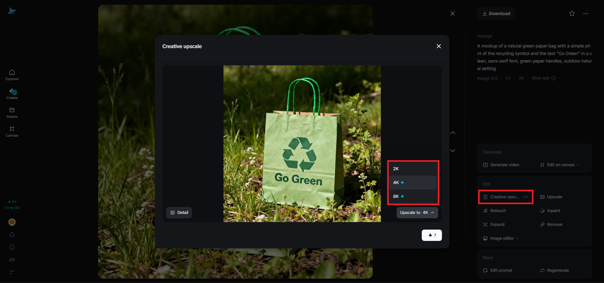Open notifications bell in sidebar
Screen dimensions: 604x283
click(x=12, y=235)
